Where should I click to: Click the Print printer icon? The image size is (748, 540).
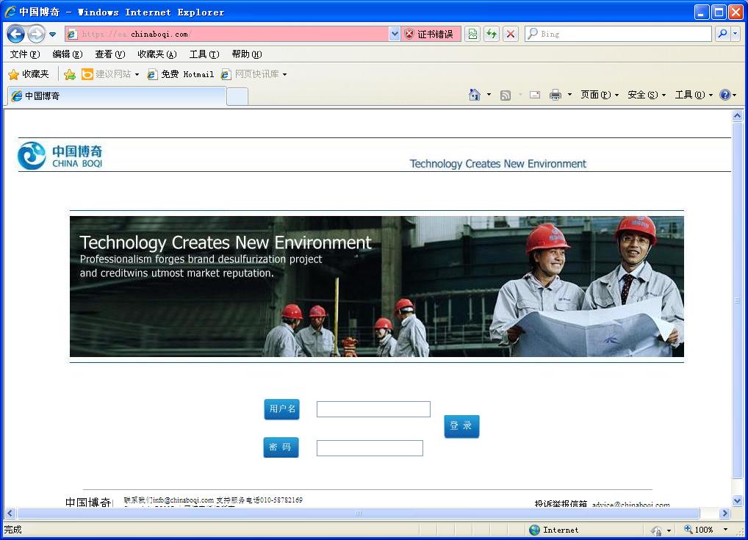pyautogui.click(x=555, y=95)
